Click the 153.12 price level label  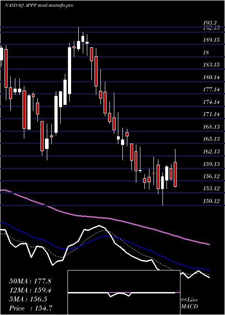pyautogui.click(x=211, y=189)
